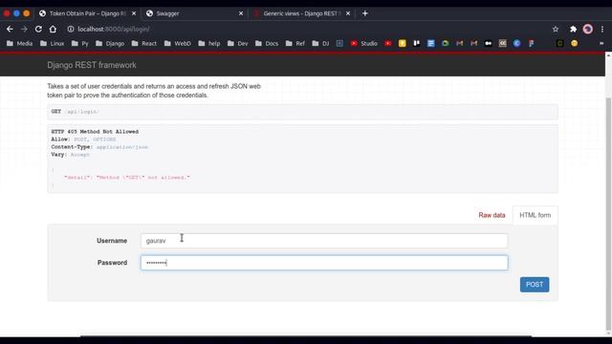Open the red YouTube bookmark after Studio
612x344 pixels.
point(388,43)
